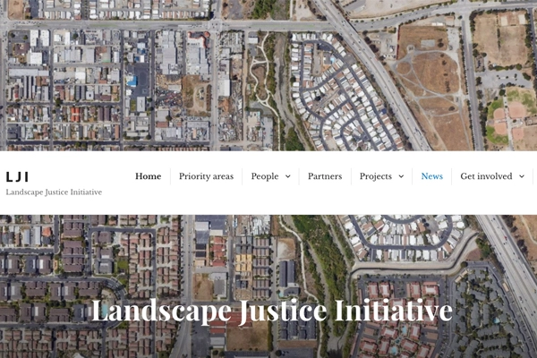Image resolution: width=537 pixels, height=358 pixels.
Task: Select the News link
Action: tap(432, 176)
